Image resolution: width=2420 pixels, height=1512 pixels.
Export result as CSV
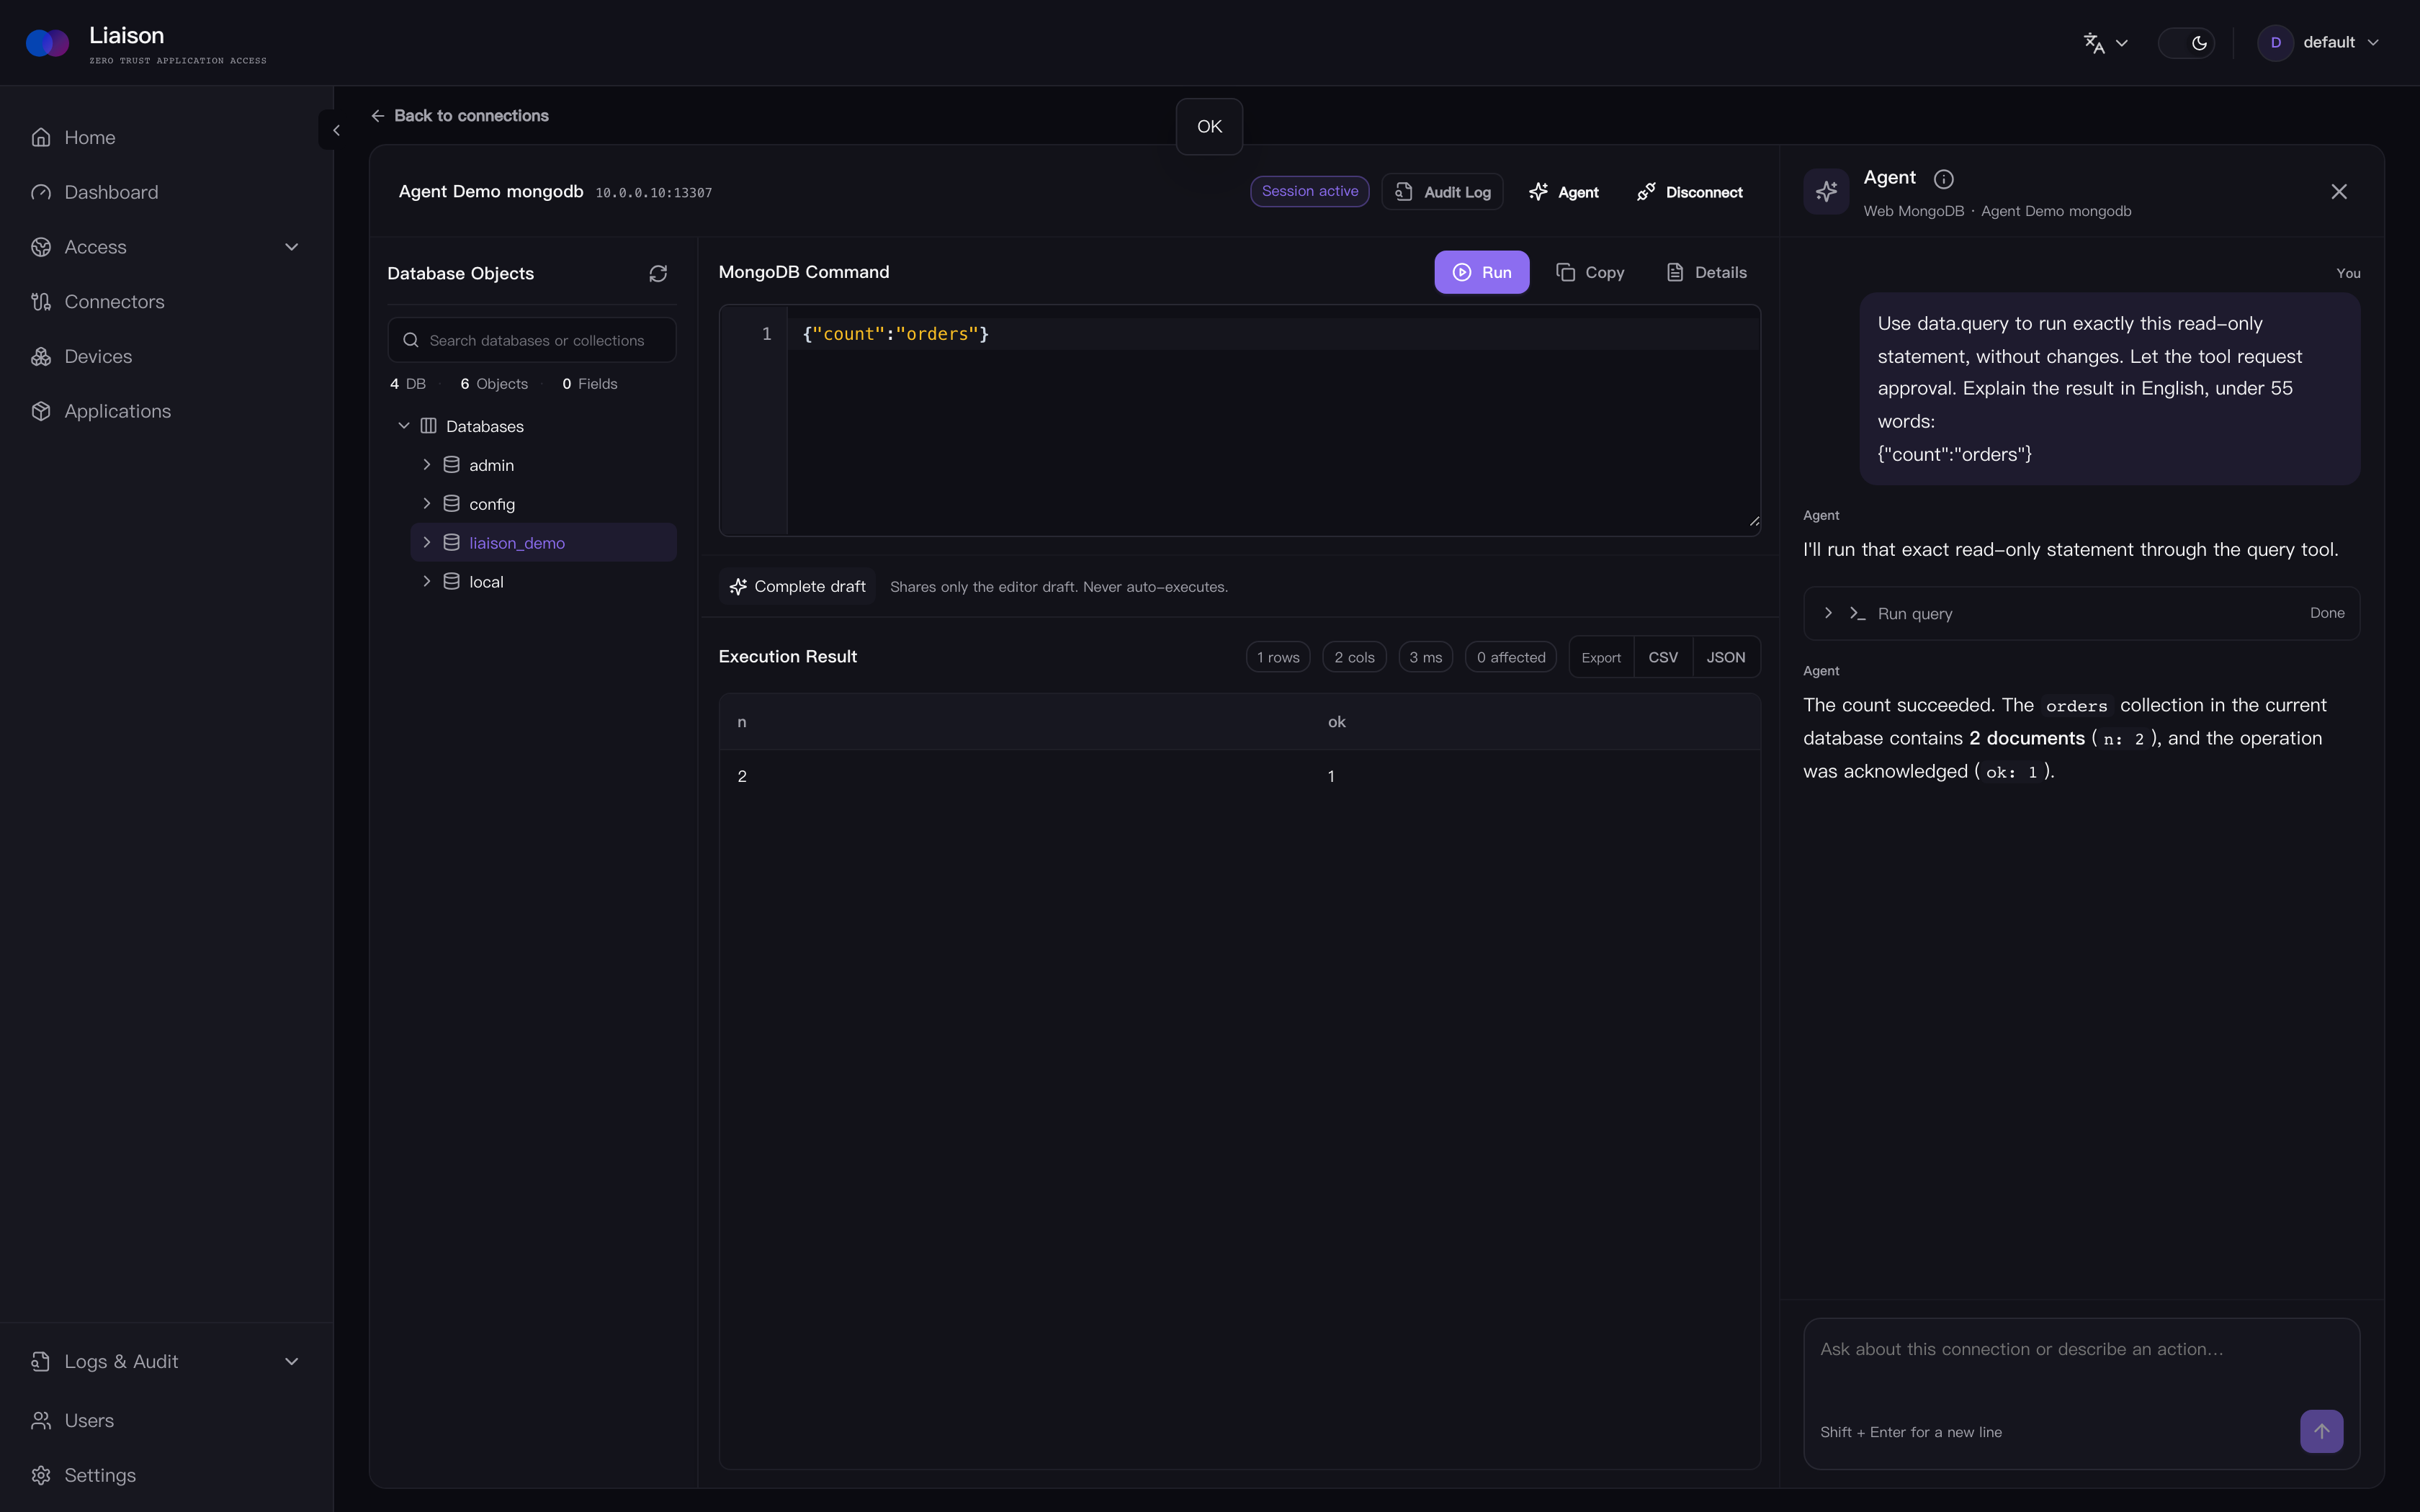1662,657
